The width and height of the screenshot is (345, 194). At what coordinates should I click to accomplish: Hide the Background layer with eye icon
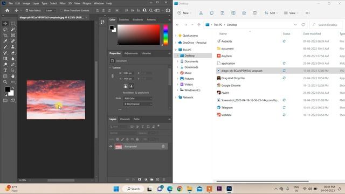point(111,146)
